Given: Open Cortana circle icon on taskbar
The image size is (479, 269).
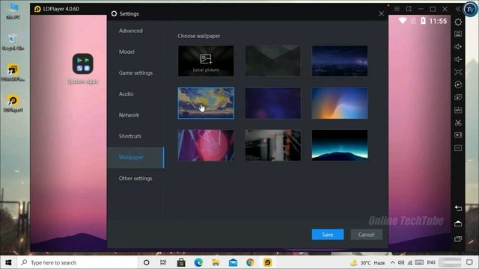Looking at the screenshot, I should pyautogui.click(x=147, y=262).
